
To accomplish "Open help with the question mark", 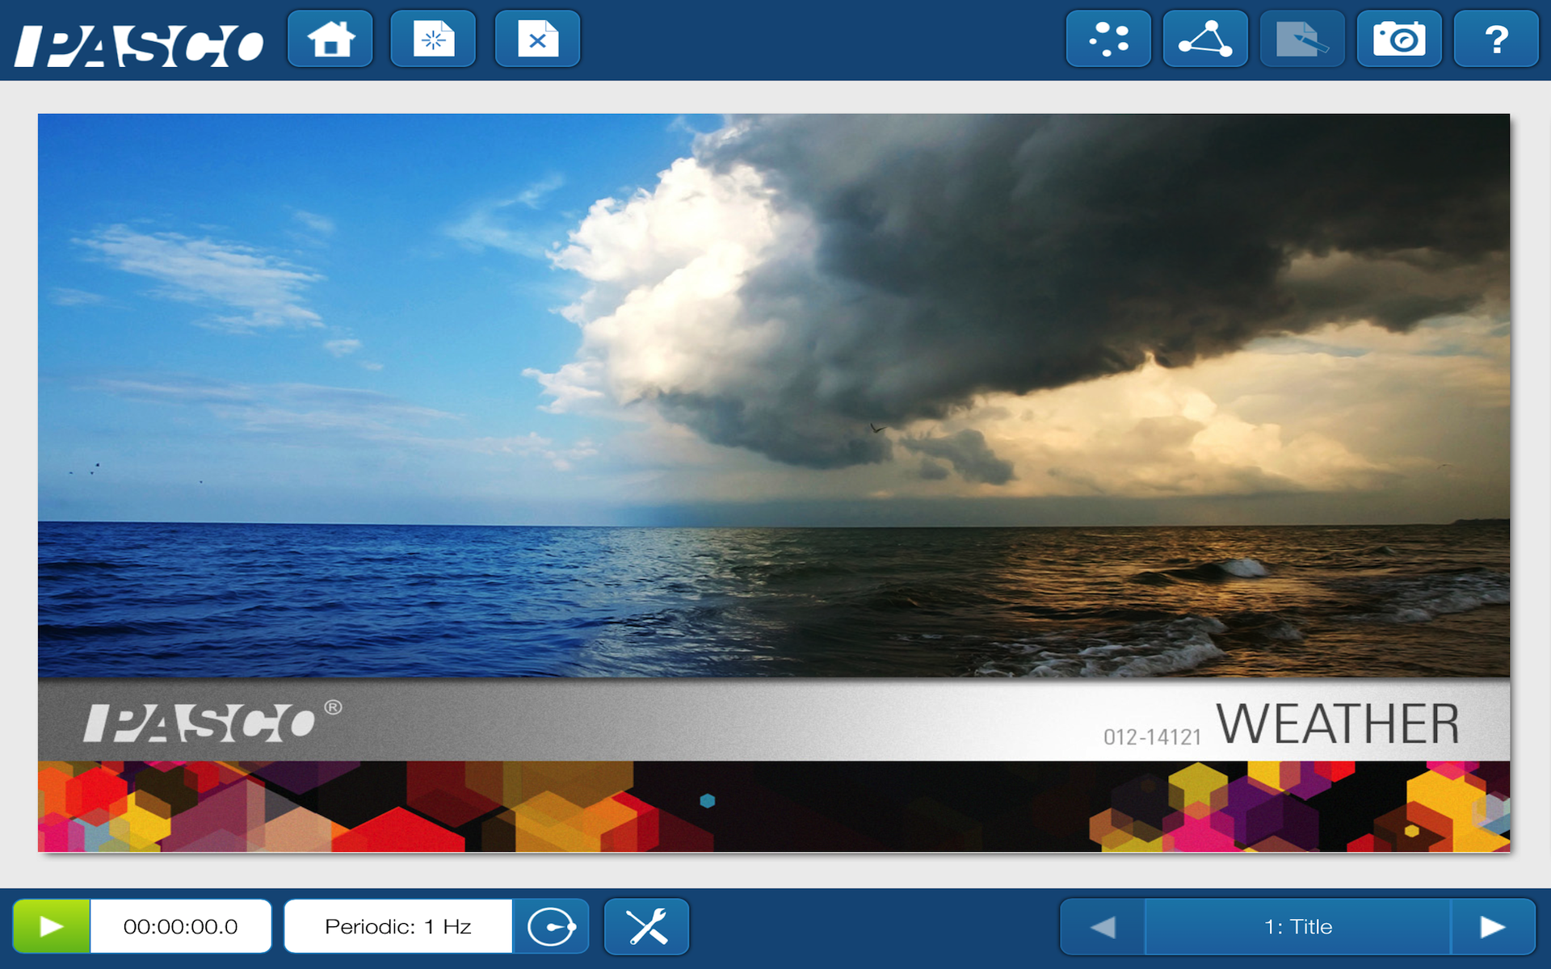I will [1496, 39].
